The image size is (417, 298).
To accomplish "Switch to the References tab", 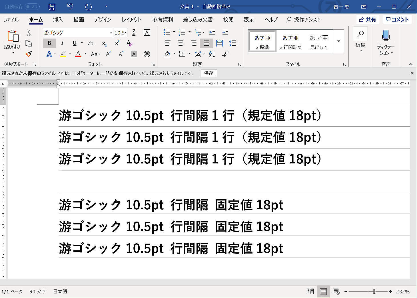I will (x=163, y=19).
